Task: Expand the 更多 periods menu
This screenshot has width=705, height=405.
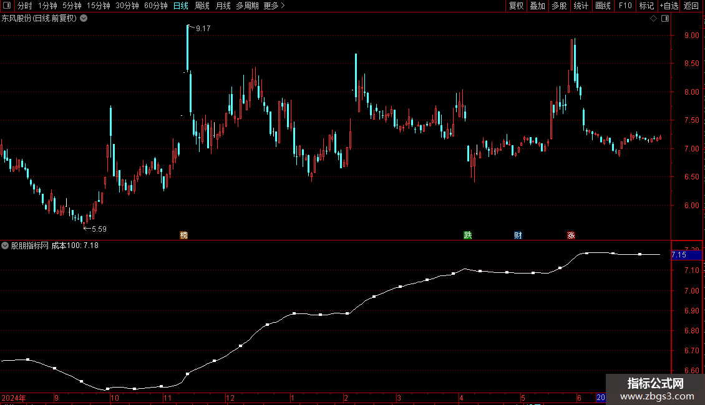Action: coord(274,6)
